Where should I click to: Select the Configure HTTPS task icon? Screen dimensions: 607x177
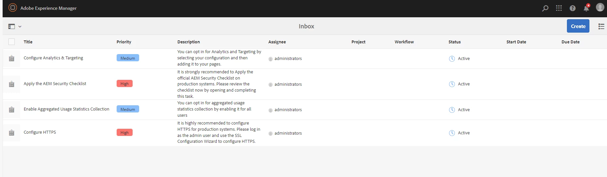pyautogui.click(x=11, y=133)
